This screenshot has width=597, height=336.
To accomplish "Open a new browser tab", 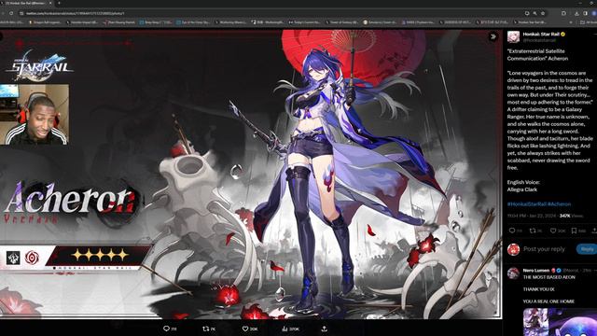I will click(x=59, y=3).
